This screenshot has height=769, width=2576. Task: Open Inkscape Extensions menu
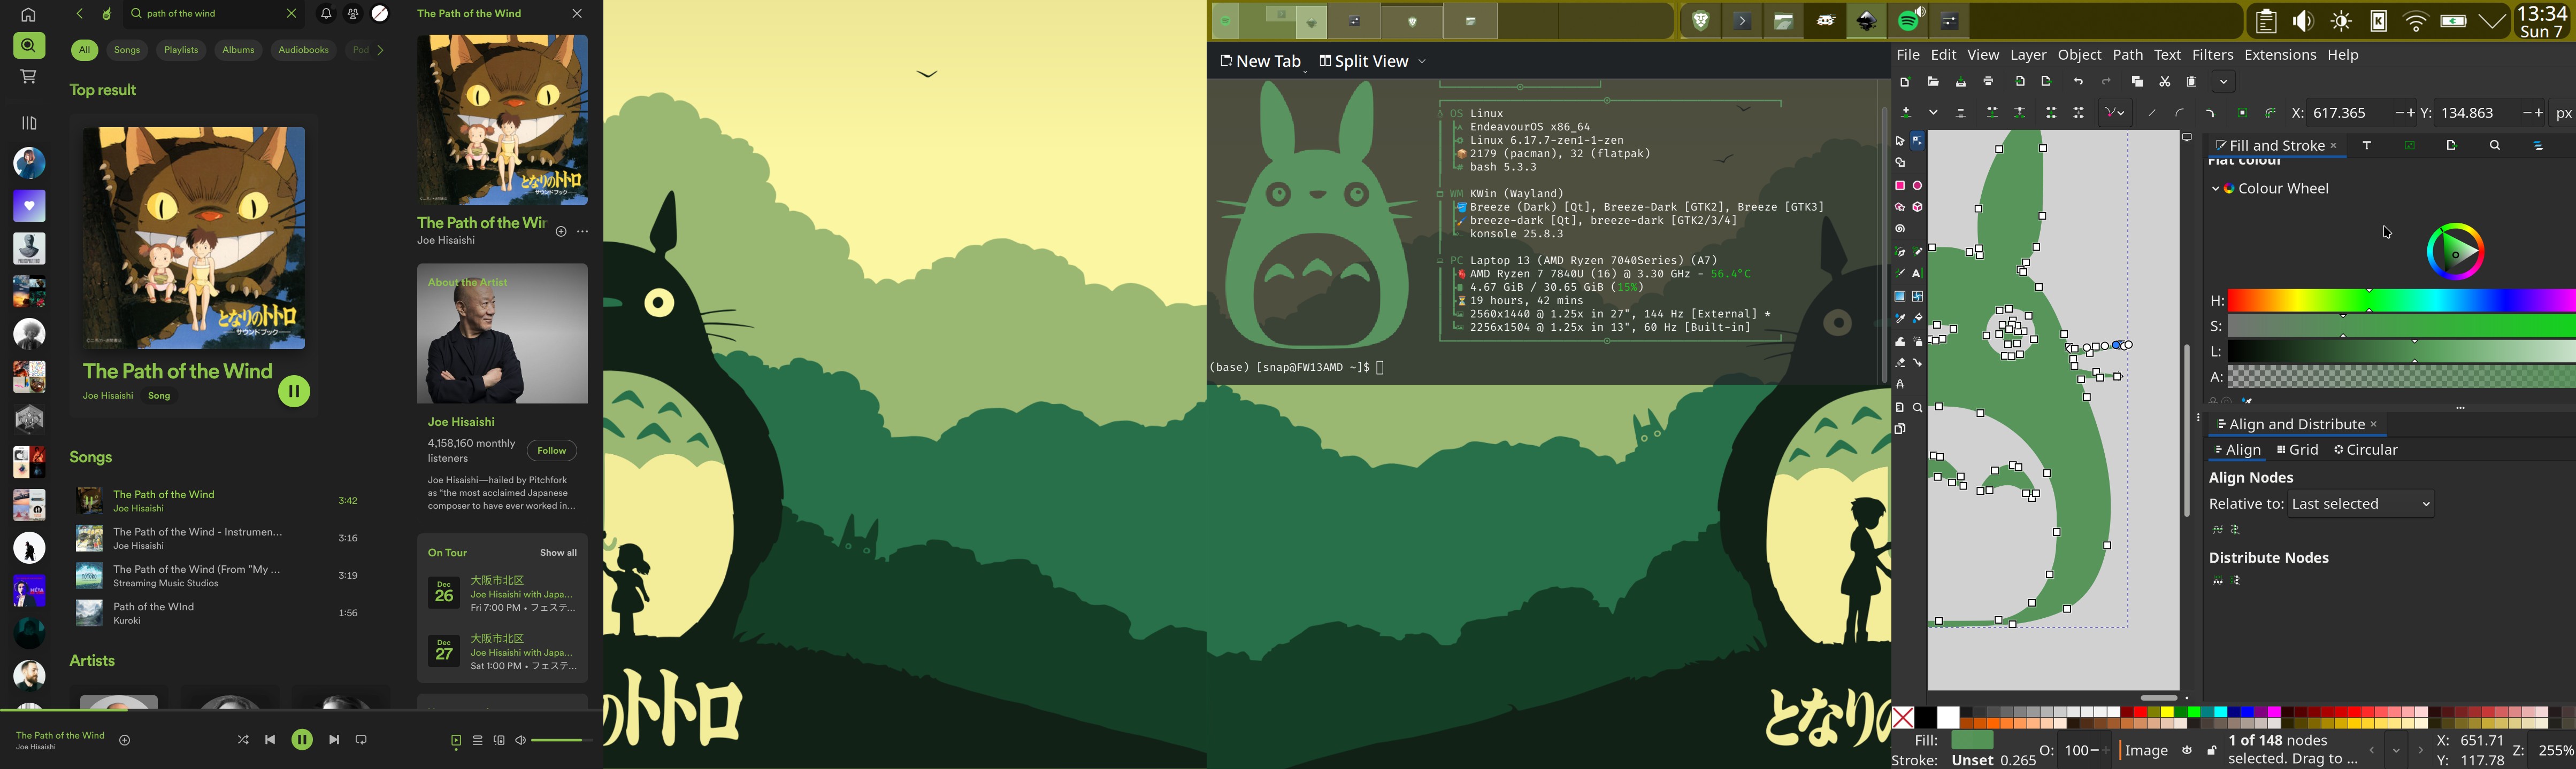[2280, 56]
